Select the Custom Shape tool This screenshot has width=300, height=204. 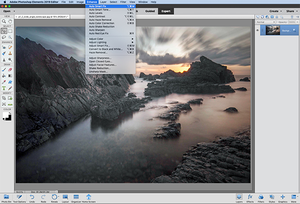10,82
